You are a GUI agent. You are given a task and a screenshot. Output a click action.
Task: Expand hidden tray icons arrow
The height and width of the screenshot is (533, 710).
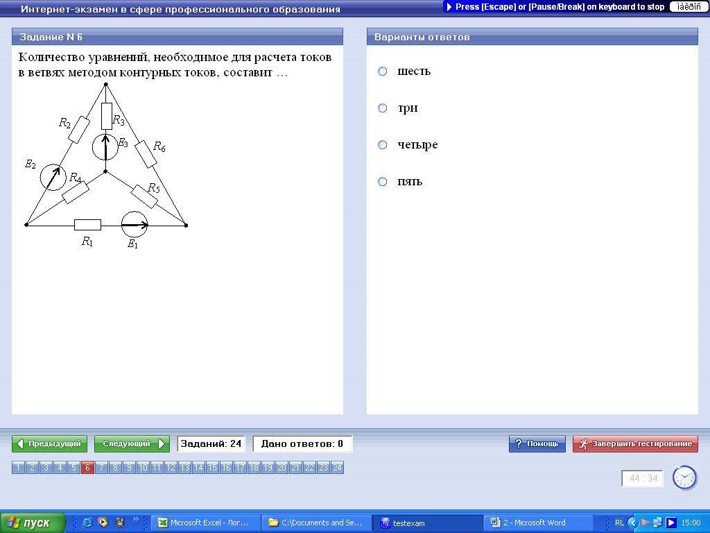(634, 523)
